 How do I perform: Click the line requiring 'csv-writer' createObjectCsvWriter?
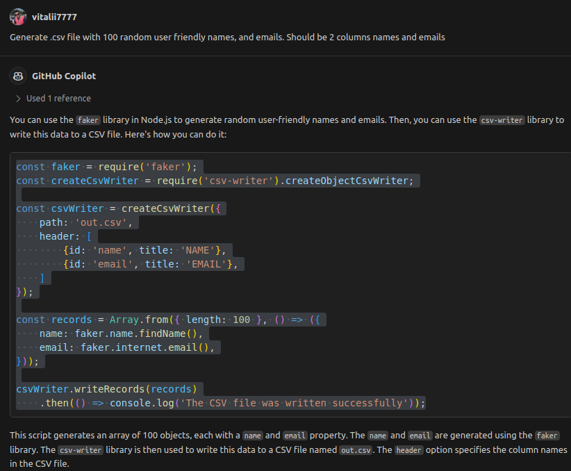[215, 181]
